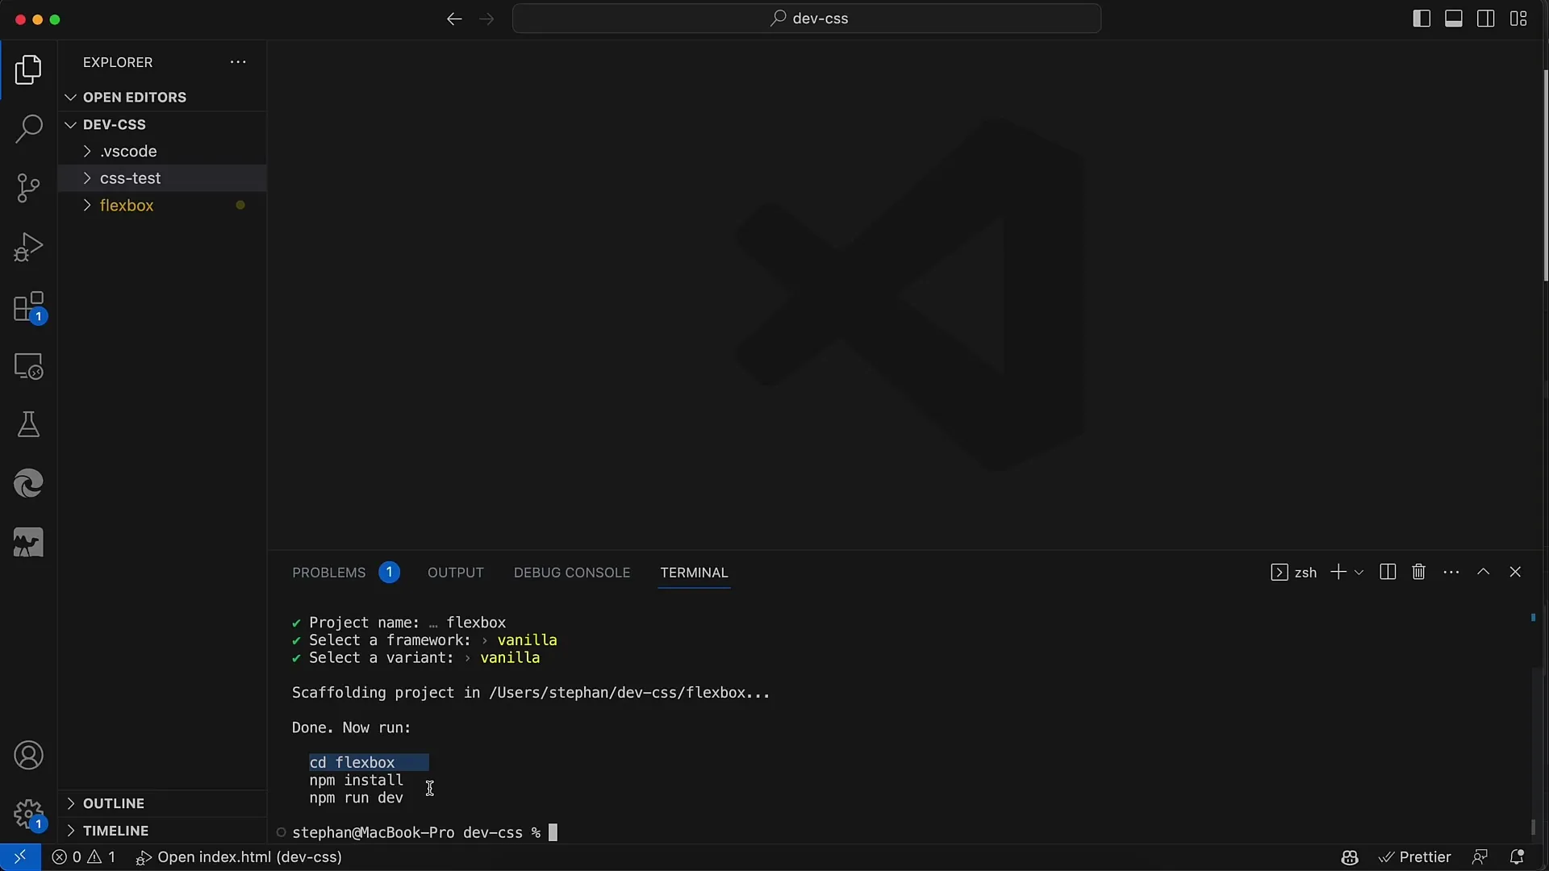The height and width of the screenshot is (871, 1549).
Task: Open the new terminal launch profile dropdown
Action: point(1359,573)
